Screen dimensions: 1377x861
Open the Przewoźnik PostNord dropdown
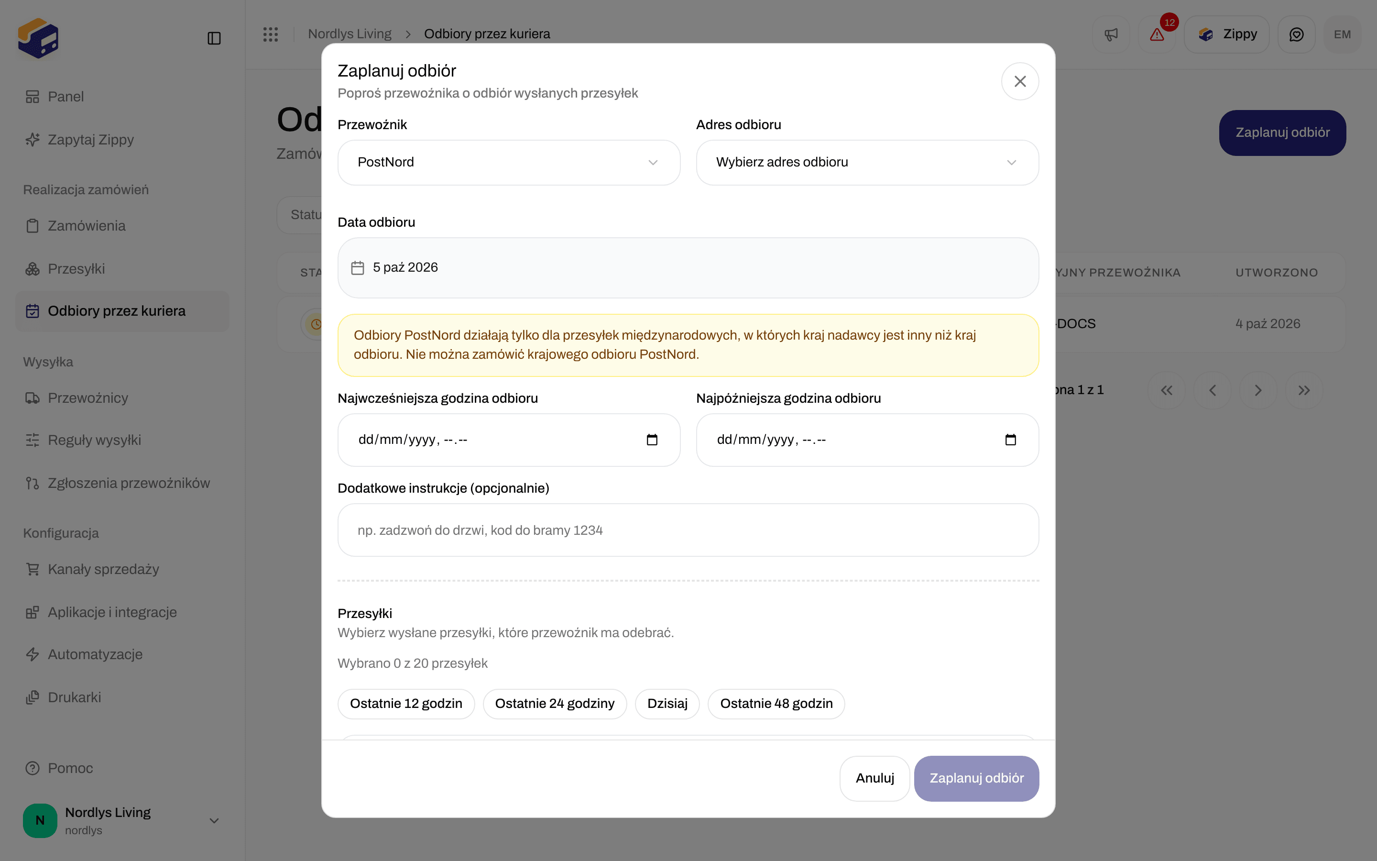(509, 162)
